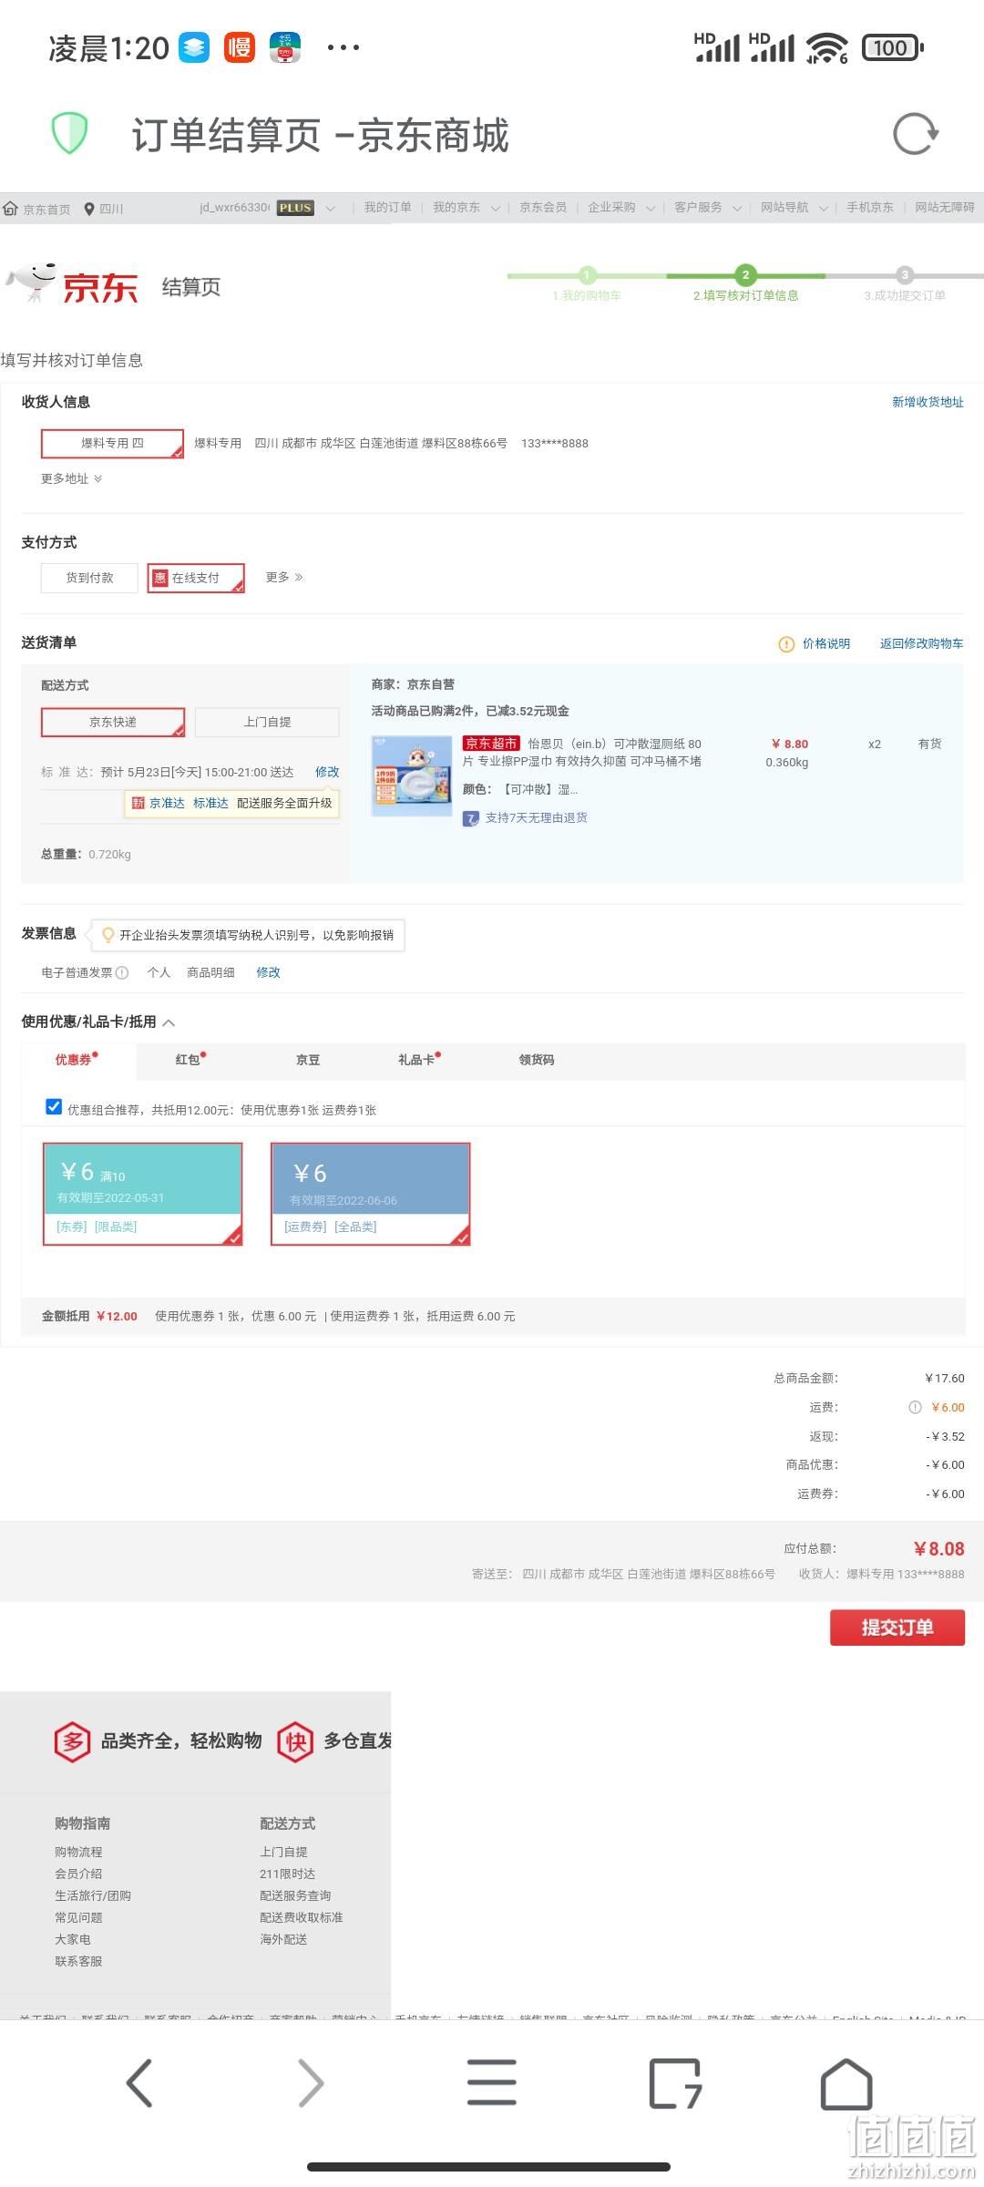Screen dimensions: 984x2187
Task: Open 京东会员 link
Action: pos(543,208)
